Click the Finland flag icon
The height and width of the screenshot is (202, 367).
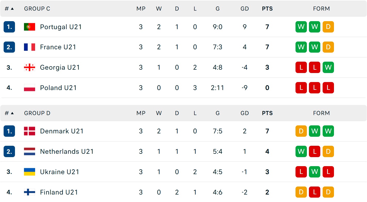coord(29,192)
